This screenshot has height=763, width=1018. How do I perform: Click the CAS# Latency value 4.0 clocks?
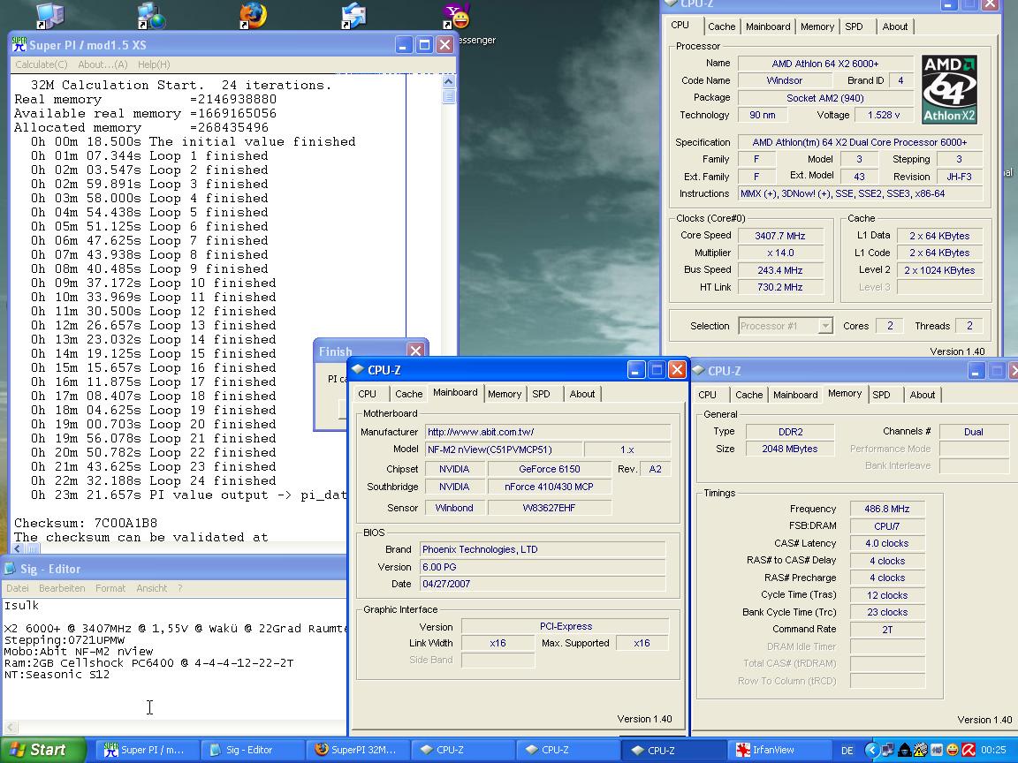point(887,544)
